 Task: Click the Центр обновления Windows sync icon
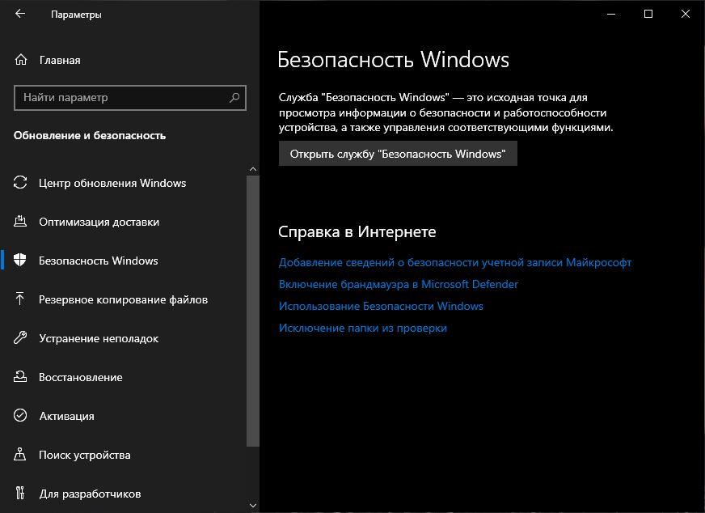click(x=20, y=183)
